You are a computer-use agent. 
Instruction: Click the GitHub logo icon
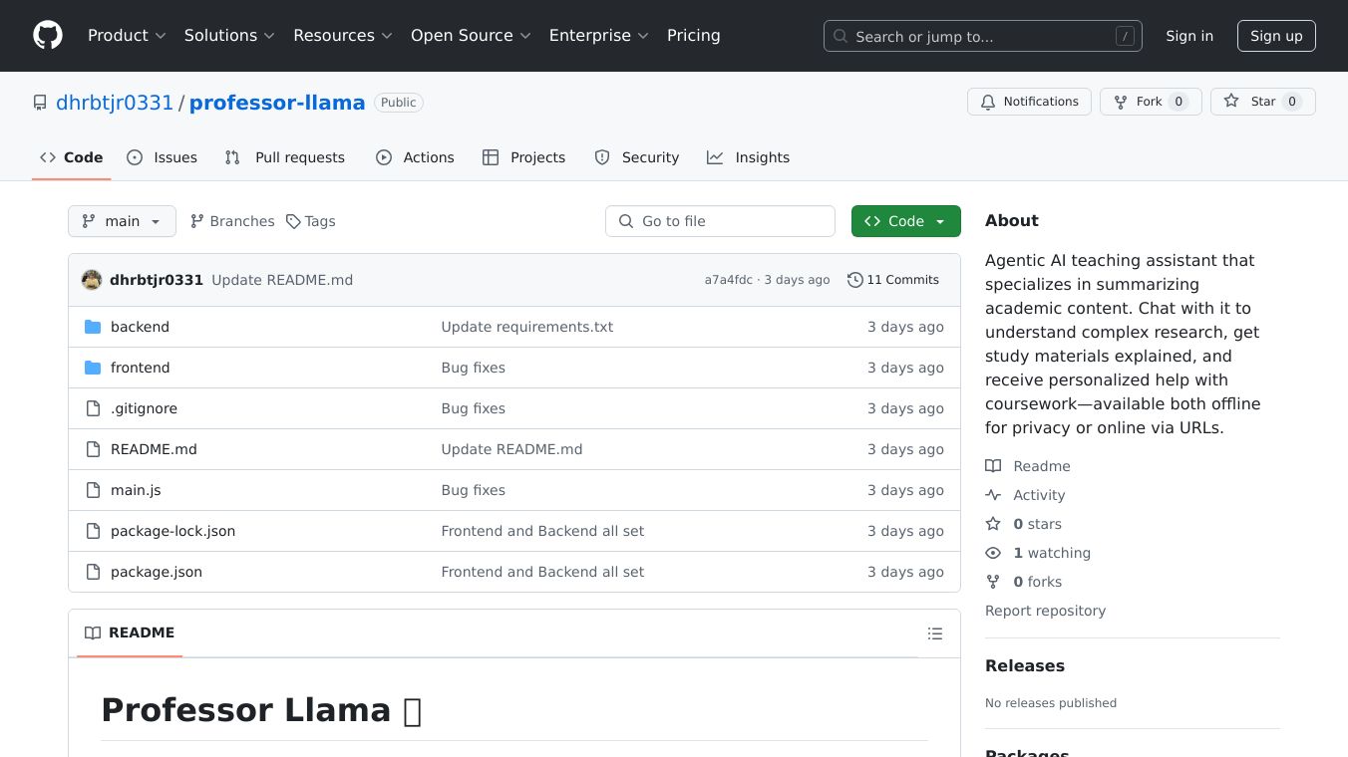tap(48, 36)
